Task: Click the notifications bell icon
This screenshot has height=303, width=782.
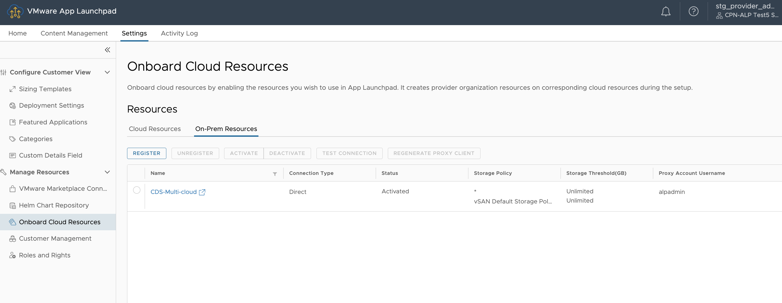Action: click(x=665, y=12)
